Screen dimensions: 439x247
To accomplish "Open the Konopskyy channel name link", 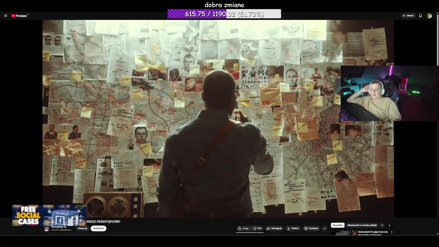I will (57, 227).
